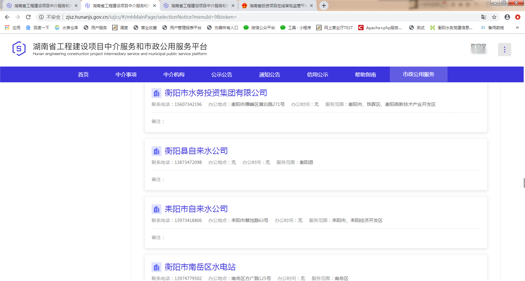Screen dimensions: 525x281
Task: Open a new browser tab
Action: 324,6
